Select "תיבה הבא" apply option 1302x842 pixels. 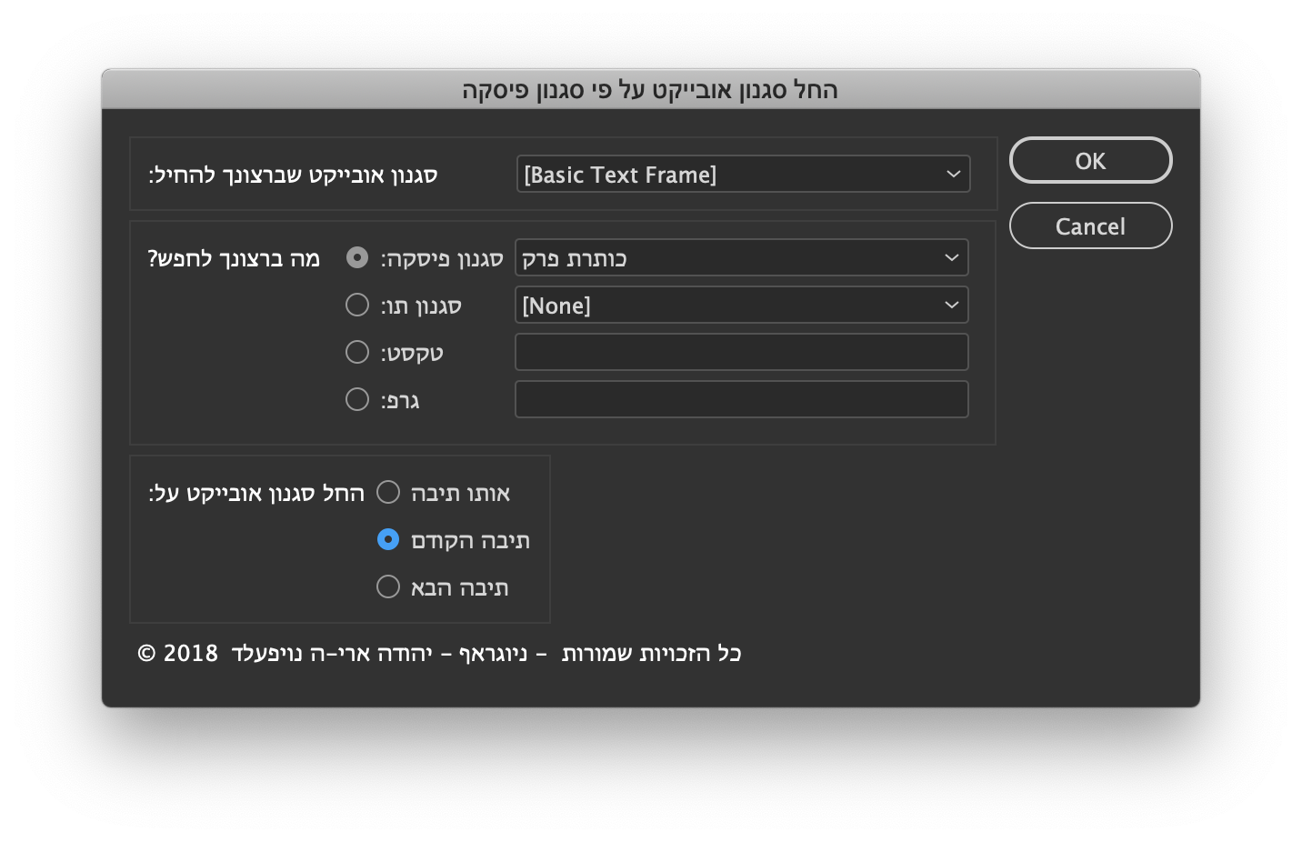click(388, 586)
